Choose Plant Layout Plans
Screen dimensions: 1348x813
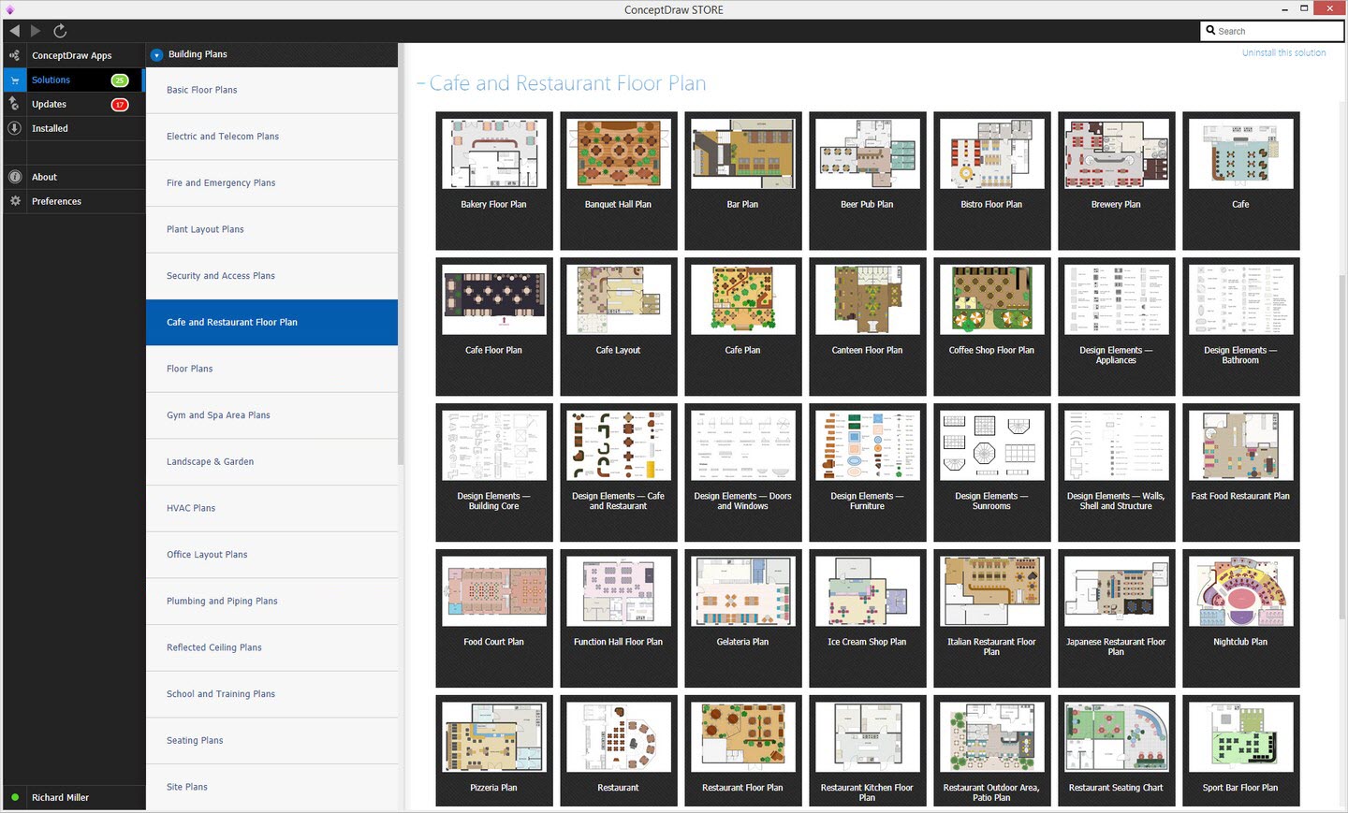point(271,229)
